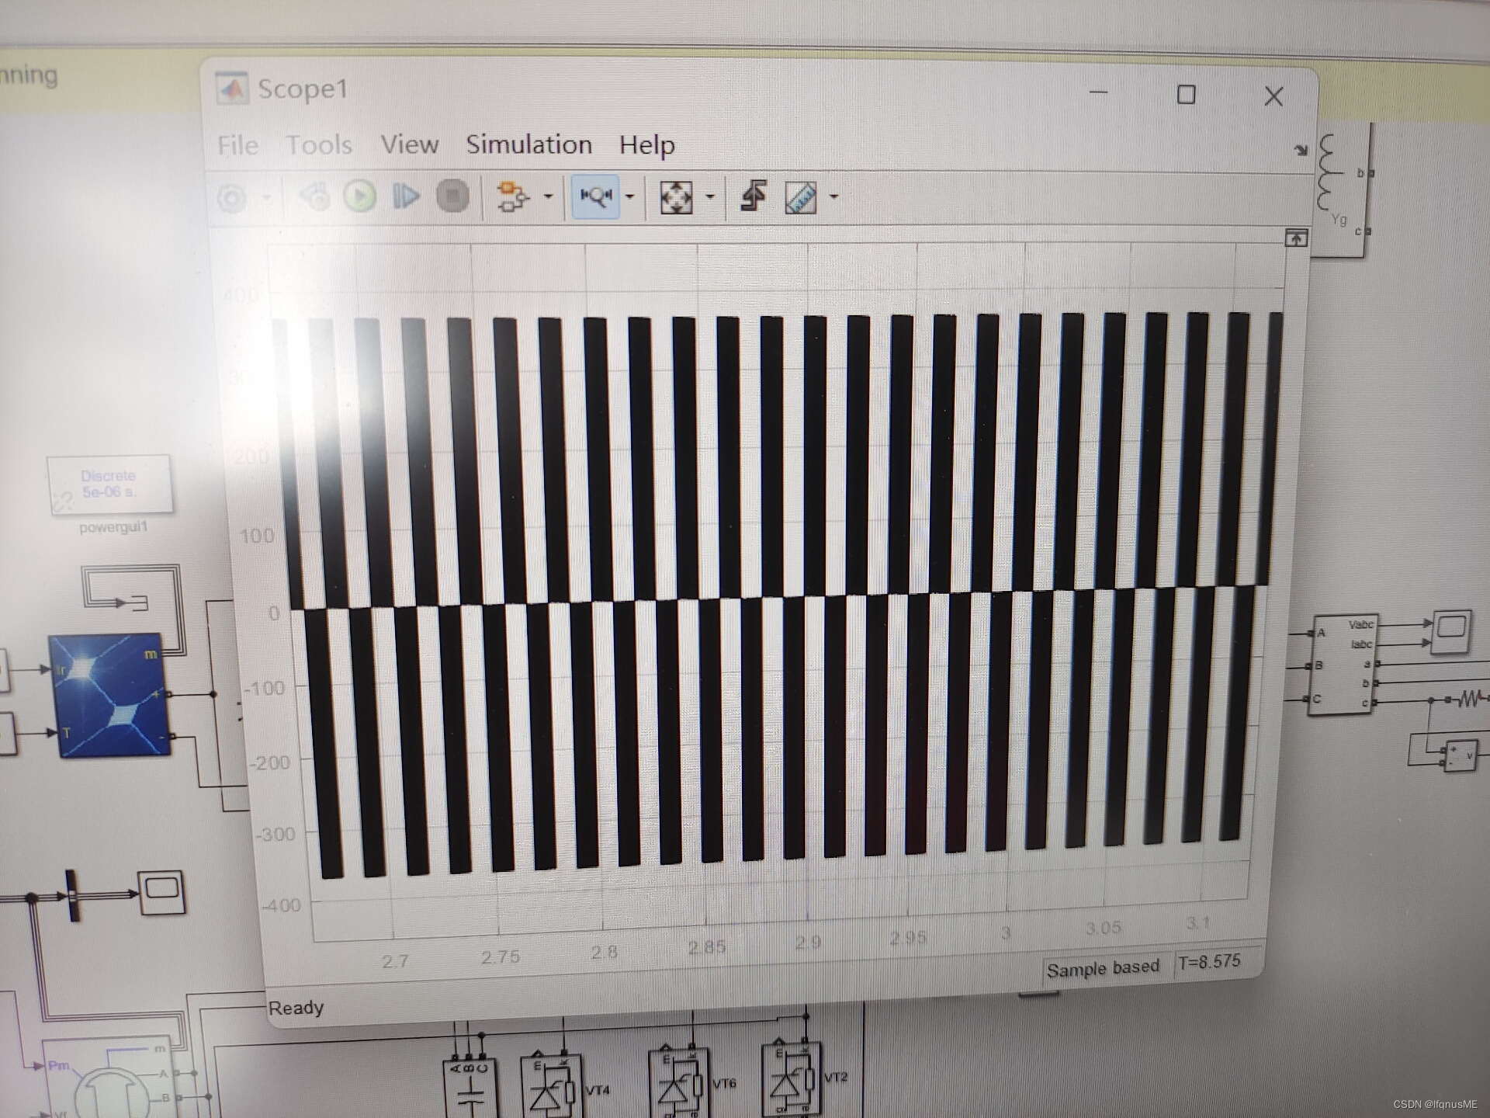The image size is (1490, 1118).
Task: Open the highlight block dropdown arrow
Action: point(548,196)
